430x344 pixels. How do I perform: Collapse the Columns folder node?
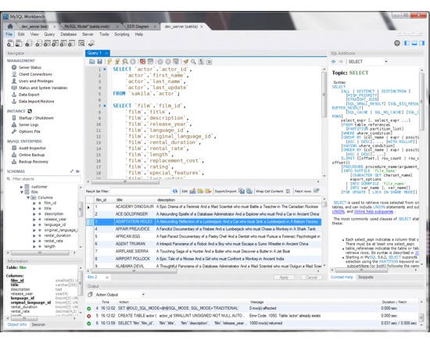click(x=28, y=198)
